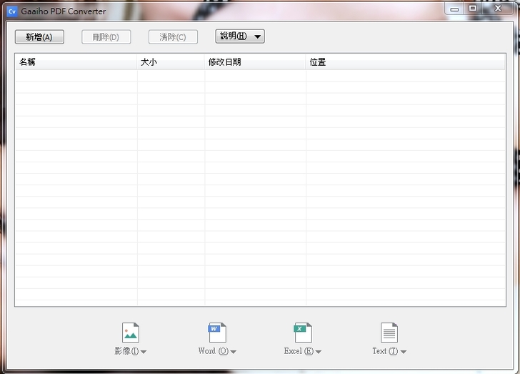
Task: Click the image conversion icon
Action: (x=131, y=333)
